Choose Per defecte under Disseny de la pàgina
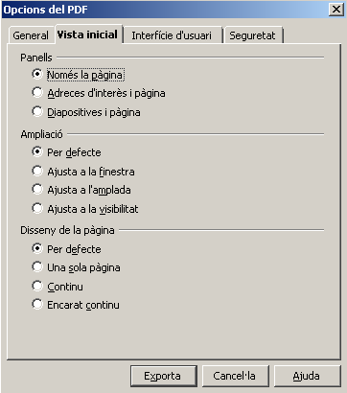 coord(66,249)
